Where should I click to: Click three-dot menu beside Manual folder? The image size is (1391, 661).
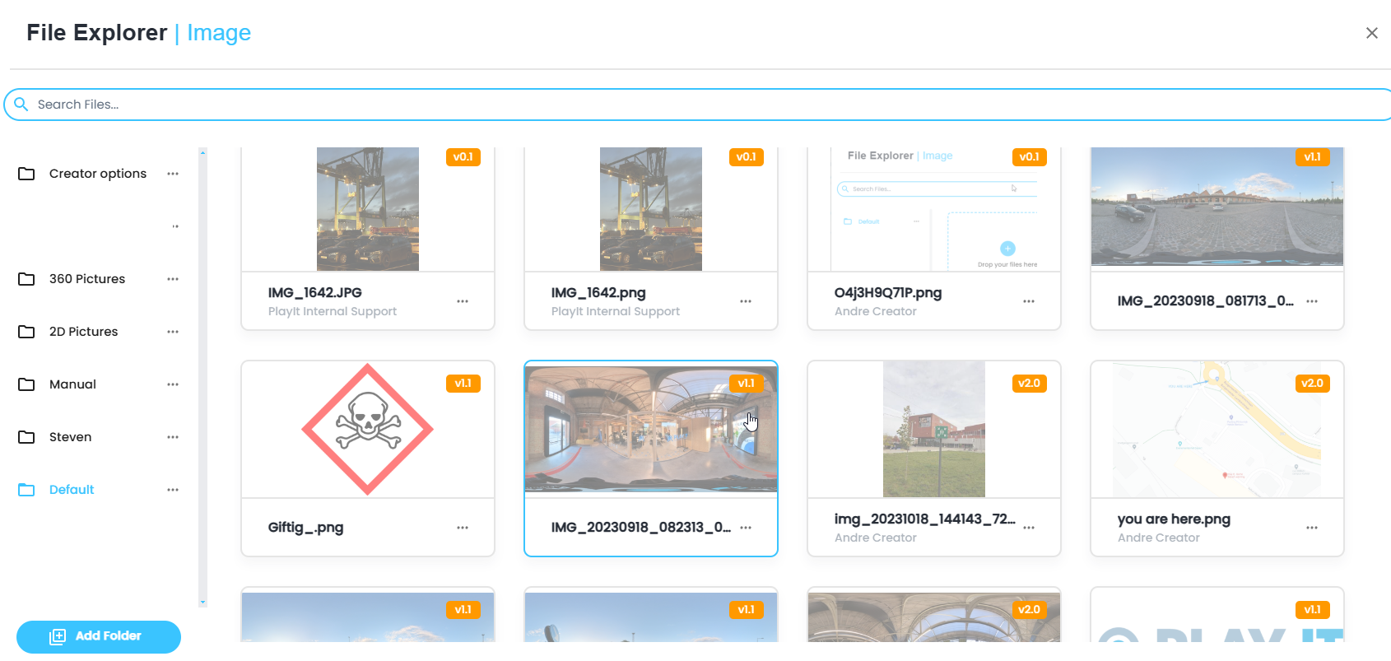click(x=173, y=384)
